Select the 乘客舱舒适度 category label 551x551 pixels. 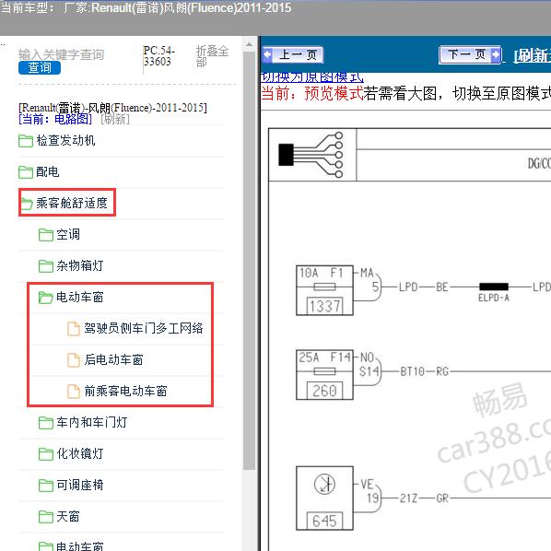tap(72, 203)
